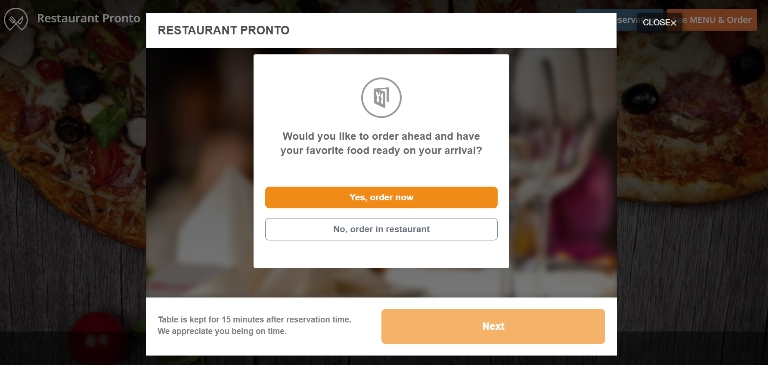This screenshot has width=768, height=365.
Task: Click the Restaurant Pronto name link
Action: (x=89, y=18)
